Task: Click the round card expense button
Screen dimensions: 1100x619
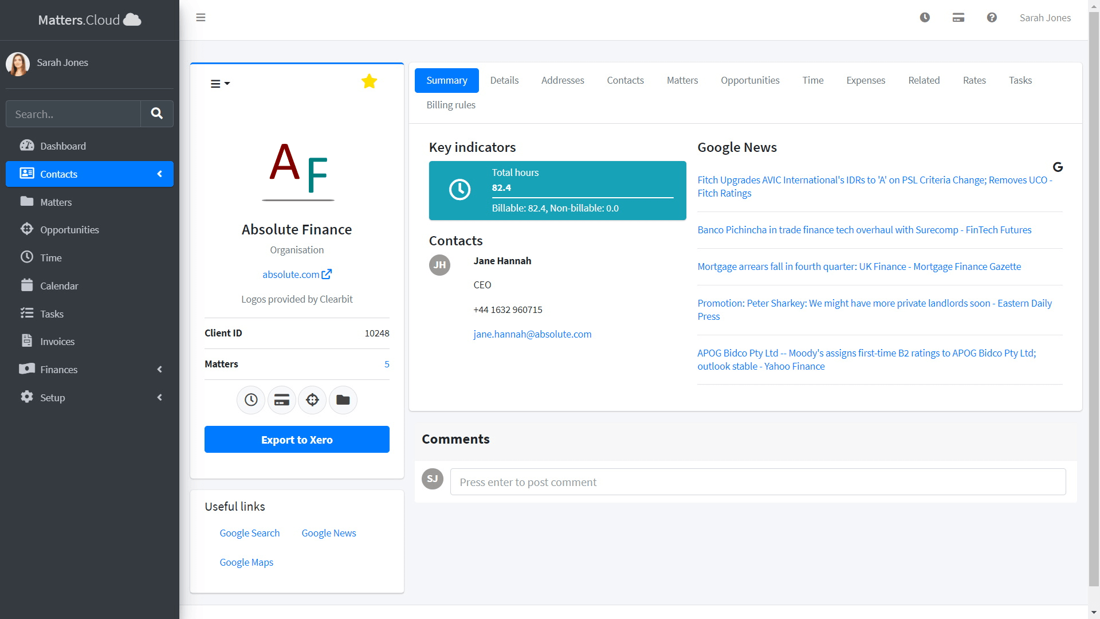Action: point(281,400)
